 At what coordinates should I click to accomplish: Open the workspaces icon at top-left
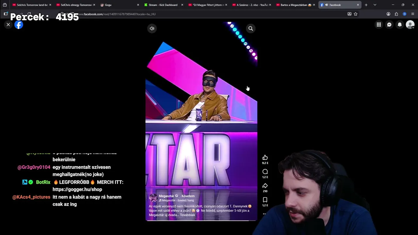pyautogui.click(x=5, y=5)
